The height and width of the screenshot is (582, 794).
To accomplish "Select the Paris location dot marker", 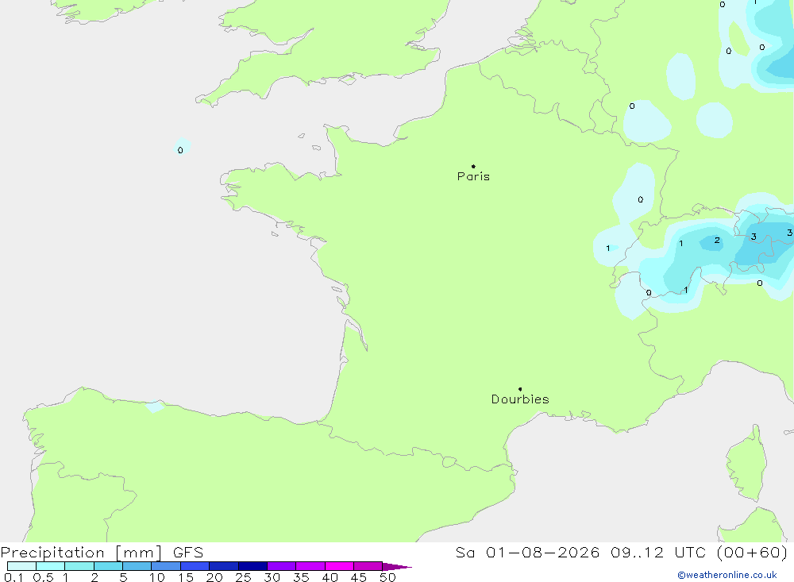I will (473, 166).
